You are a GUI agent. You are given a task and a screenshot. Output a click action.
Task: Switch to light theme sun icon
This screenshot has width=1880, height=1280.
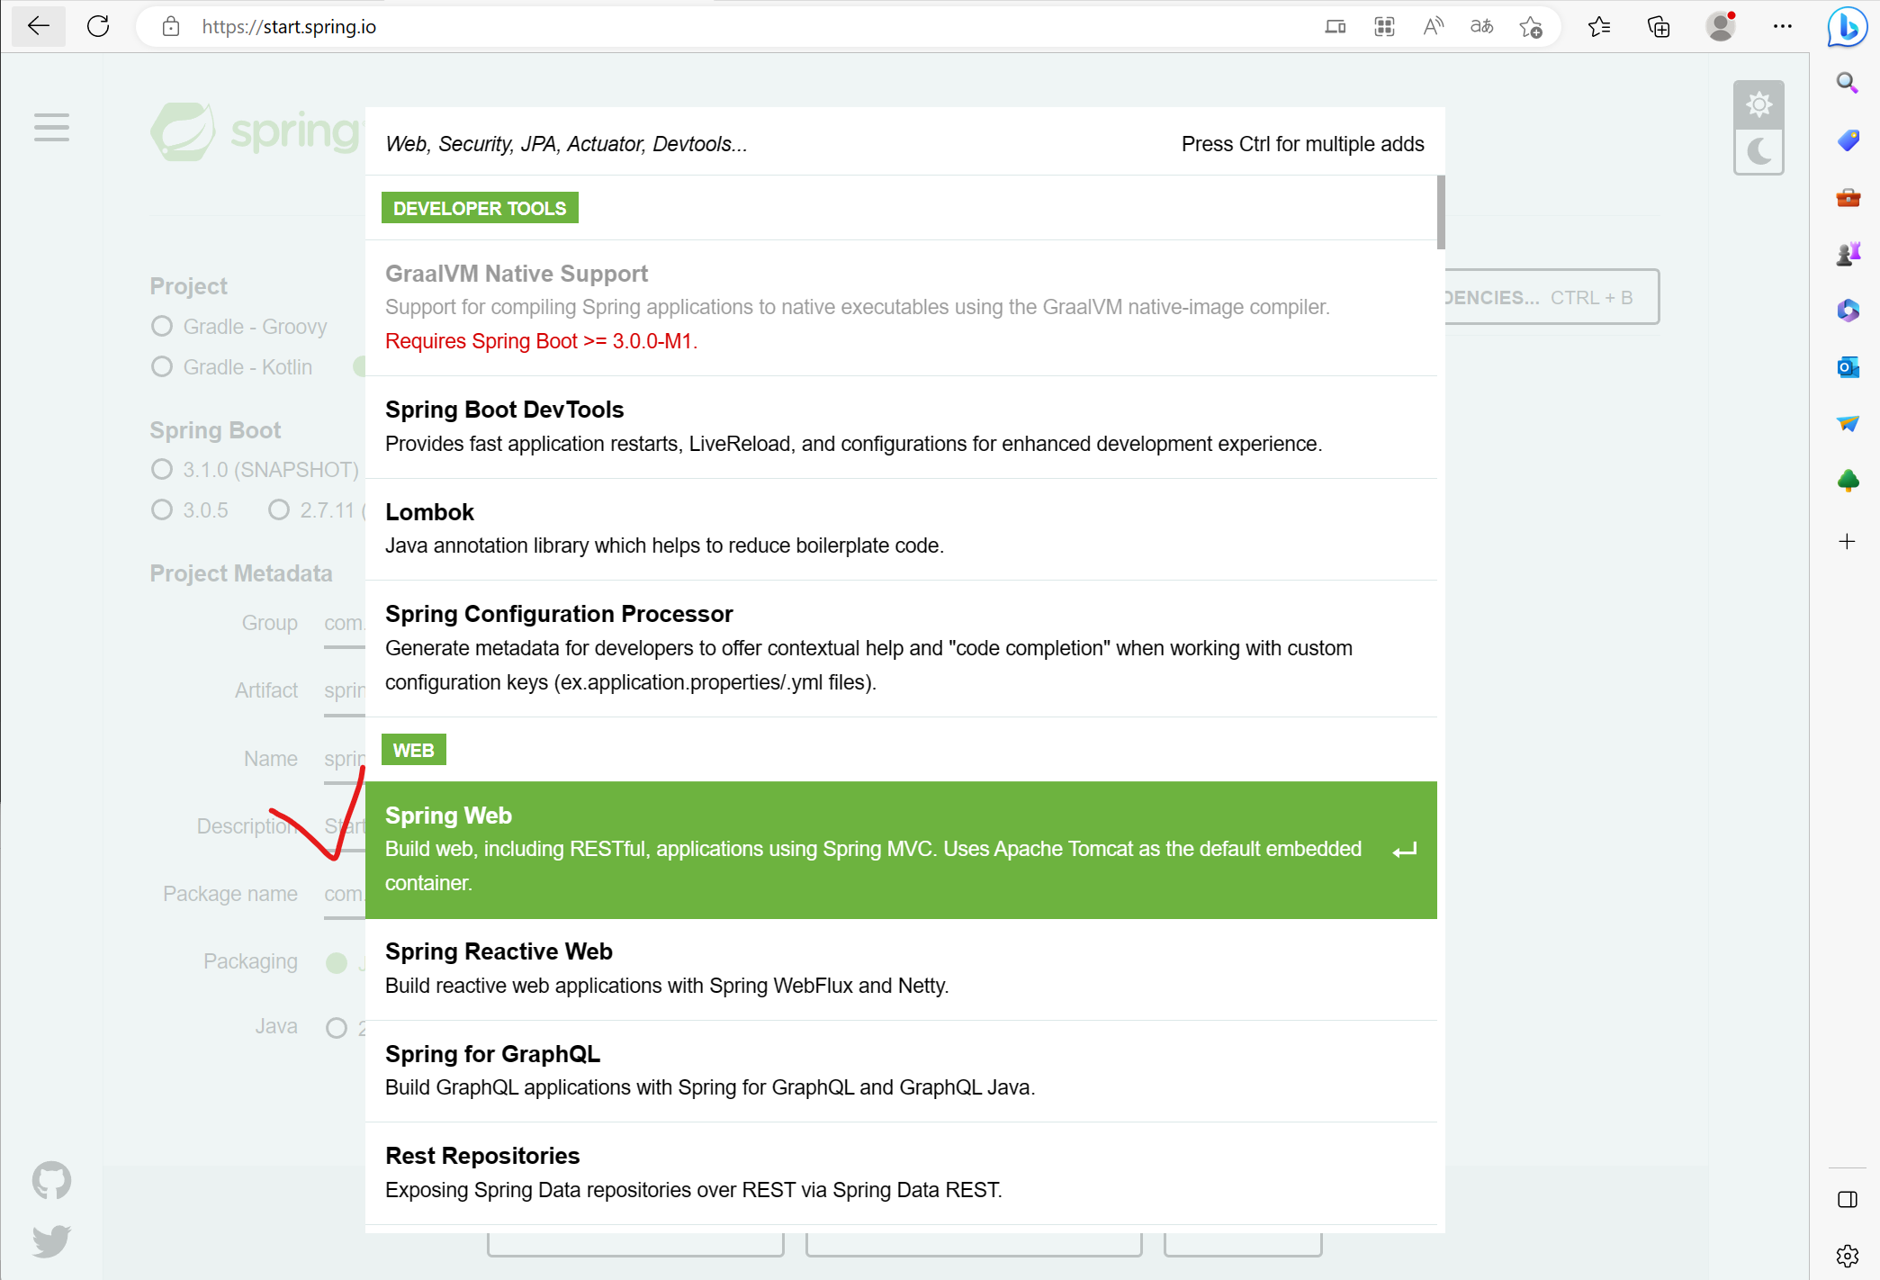click(x=1759, y=104)
